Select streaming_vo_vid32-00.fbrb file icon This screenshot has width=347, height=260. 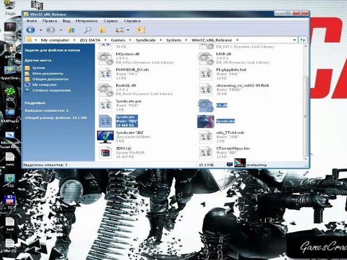coord(206,90)
